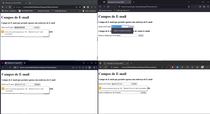Open the Firefox list all tabs chevron
Image resolution: width=210 pixels, height=114 pixels.
pos(189,2)
